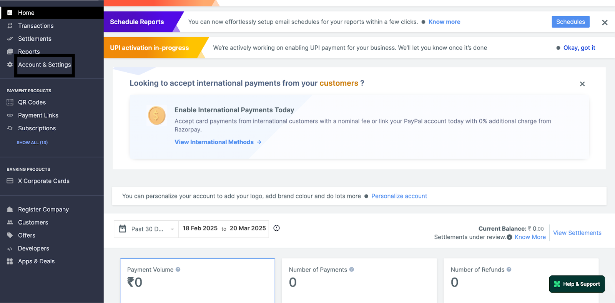Click end date 20 Mar 2025
The image size is (615, 303).
pyautogui.click(x=248, y=228)
